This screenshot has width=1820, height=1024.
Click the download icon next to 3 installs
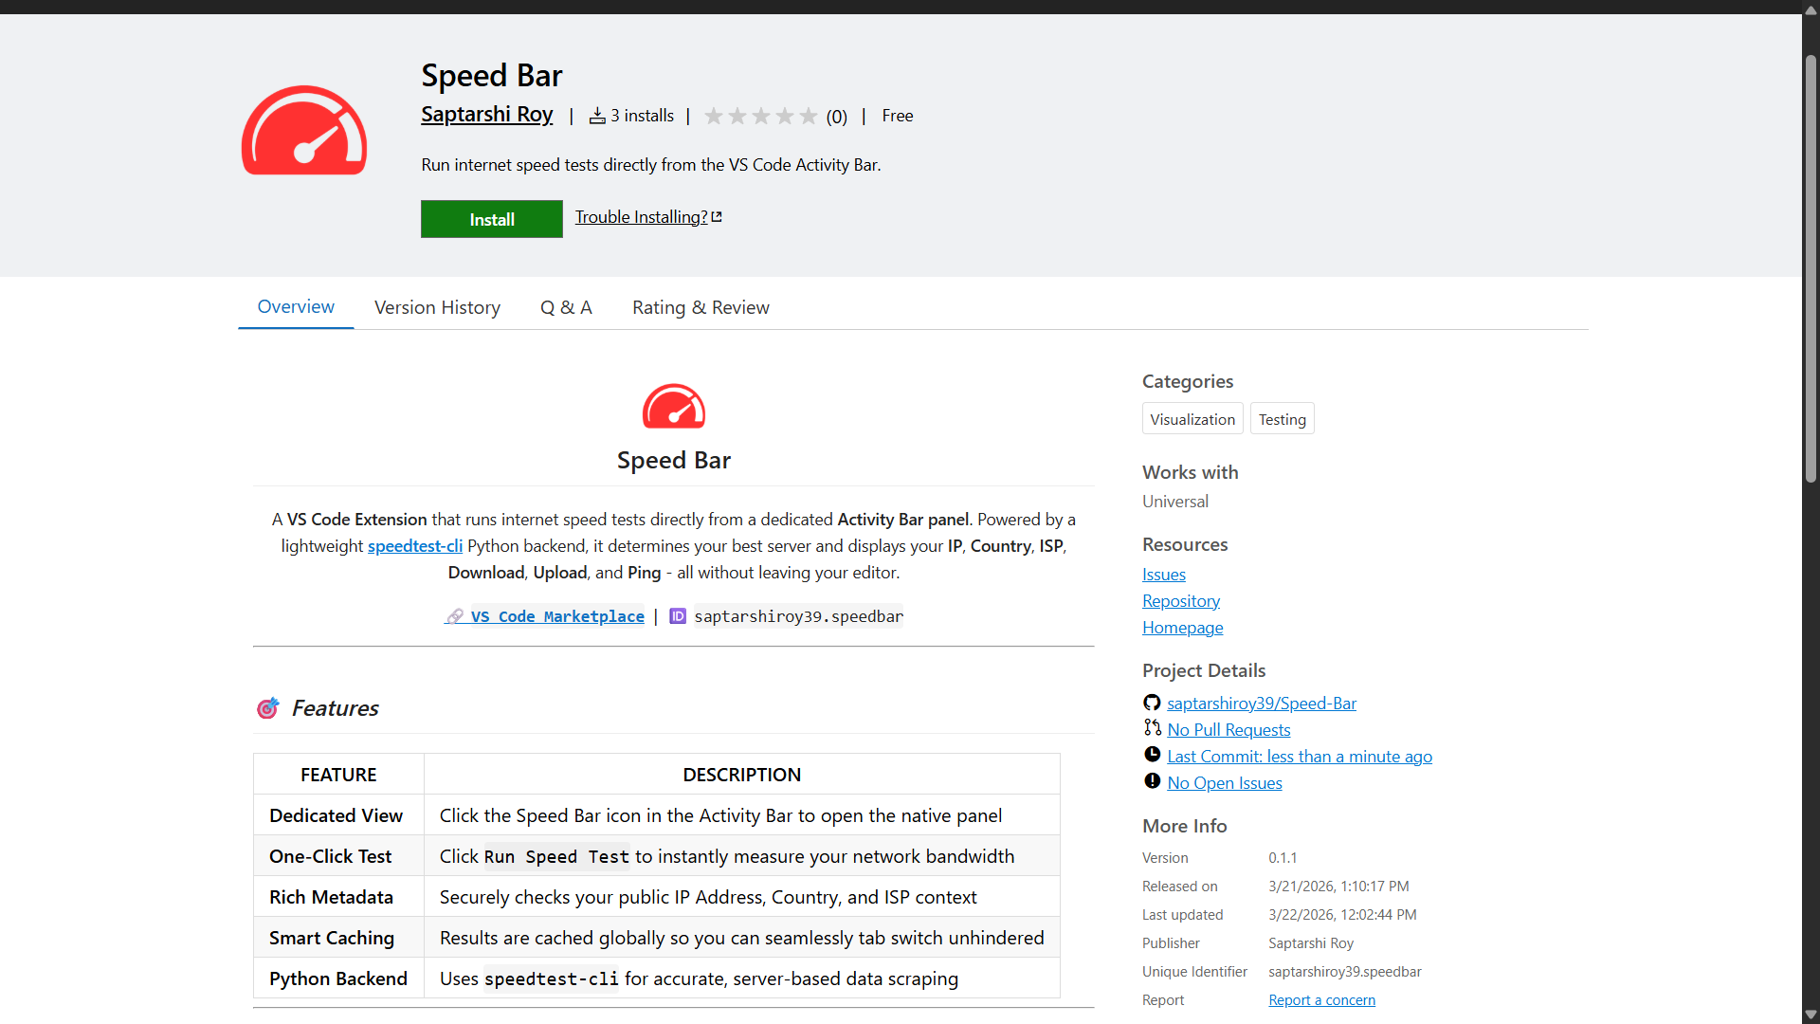(x=597, y=115)
